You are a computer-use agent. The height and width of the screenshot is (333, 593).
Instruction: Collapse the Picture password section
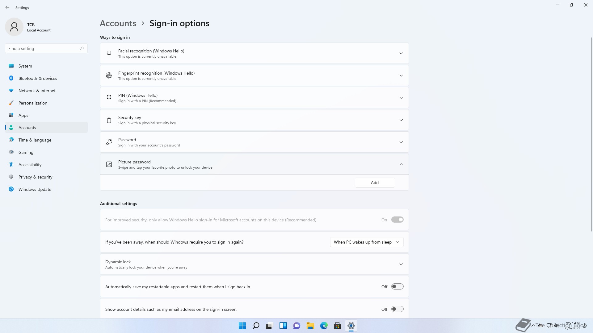[401, 164]
